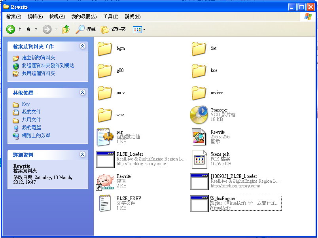Open the Forward button history dropdown arrow
This screenshot has height=238, width=318.
point(57,29)
